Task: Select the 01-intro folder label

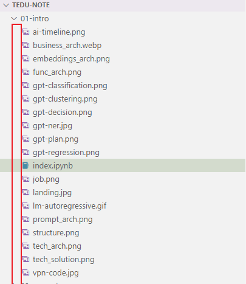Action: (x=35, y=19)
